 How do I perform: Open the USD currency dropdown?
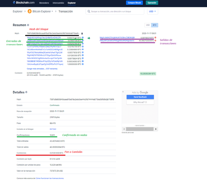coord(152,11)
